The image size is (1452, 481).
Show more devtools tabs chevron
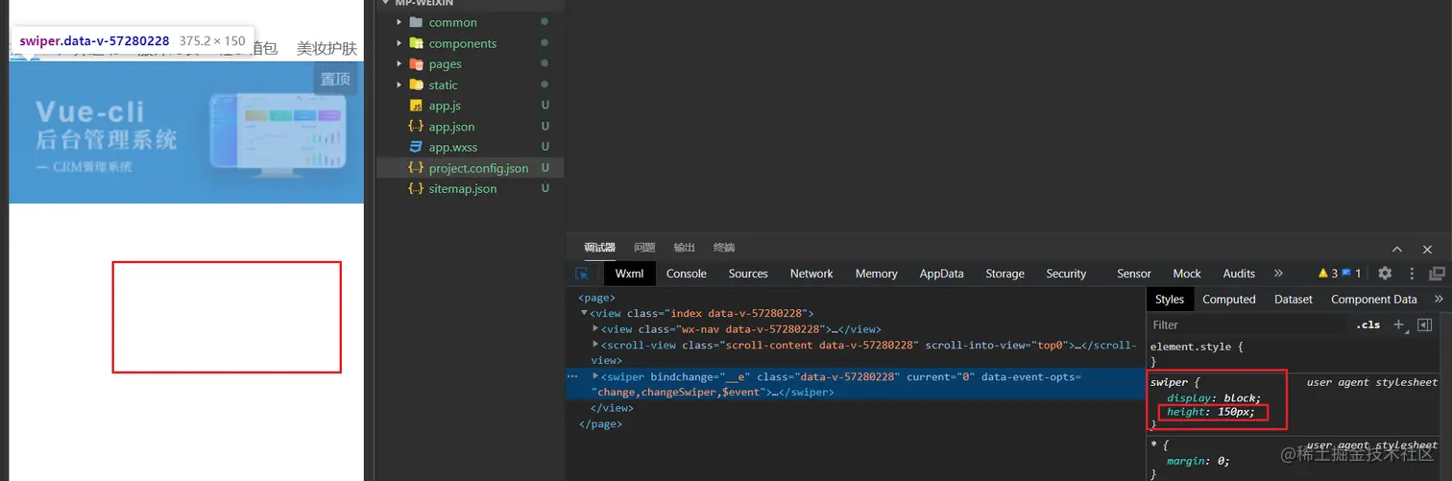point(1278,274)
